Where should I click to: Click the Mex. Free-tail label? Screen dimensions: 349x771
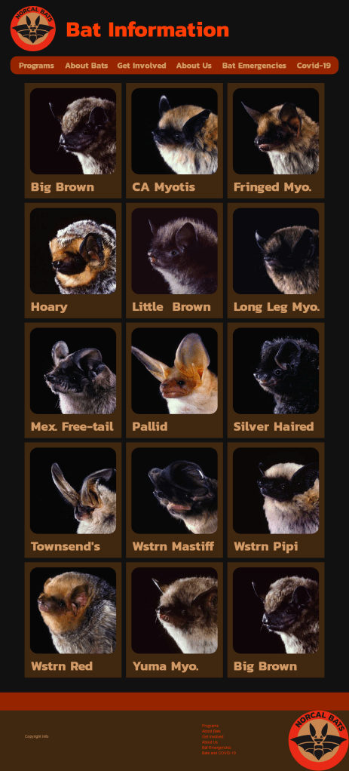click(x=72, y=427)
